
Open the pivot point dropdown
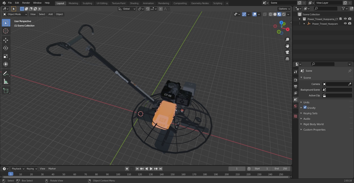(141, 9)
